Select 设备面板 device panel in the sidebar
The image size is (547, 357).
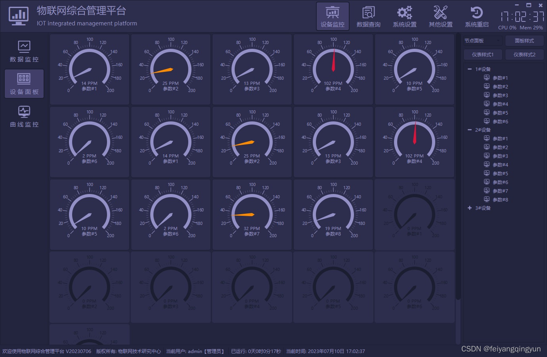click(24, 84)
